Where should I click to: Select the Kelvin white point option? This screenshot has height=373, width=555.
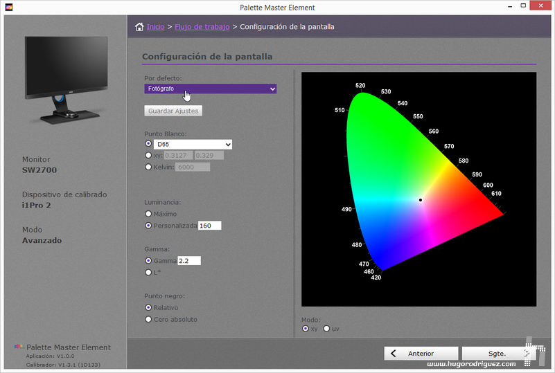tap(148, 167)
